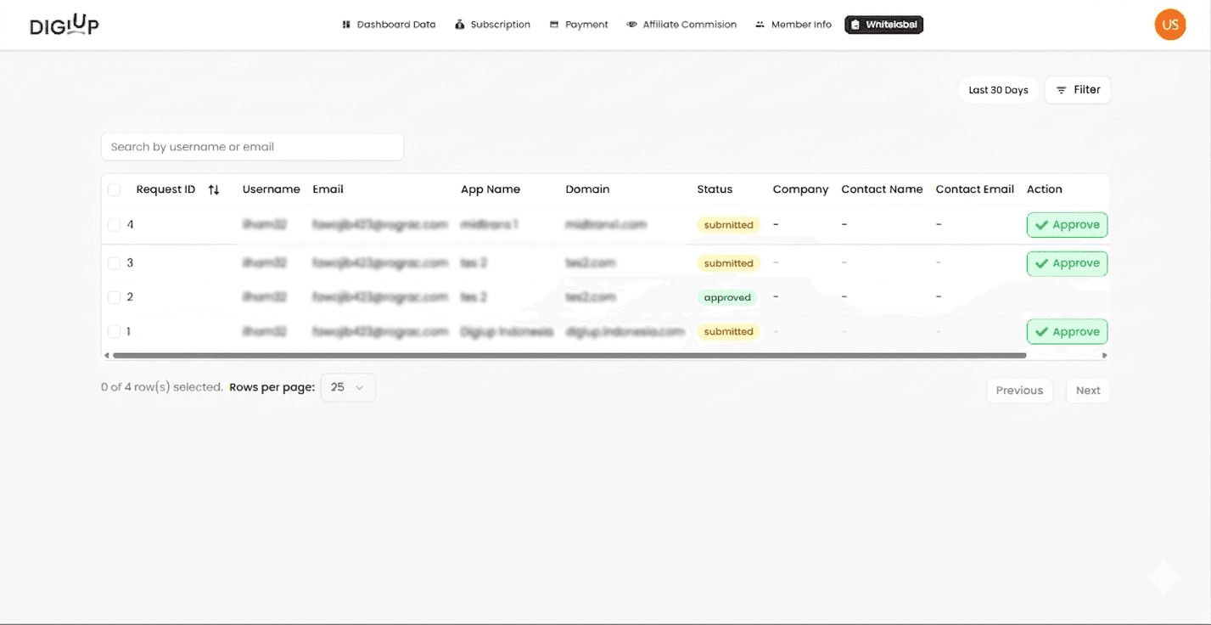Open Affiliate Commision tab

[x=681, y=25]
